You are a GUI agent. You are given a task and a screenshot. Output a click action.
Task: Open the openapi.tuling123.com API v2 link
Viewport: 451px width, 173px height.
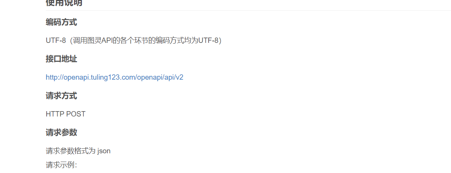115,77
